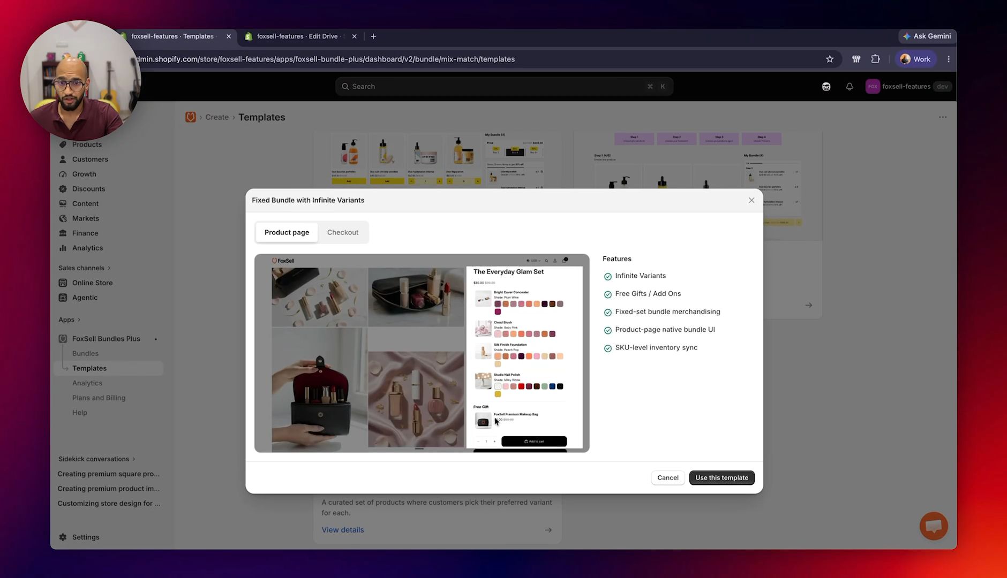Open Finance in the sidebar
1007x578 pixels.
point(85,233)
